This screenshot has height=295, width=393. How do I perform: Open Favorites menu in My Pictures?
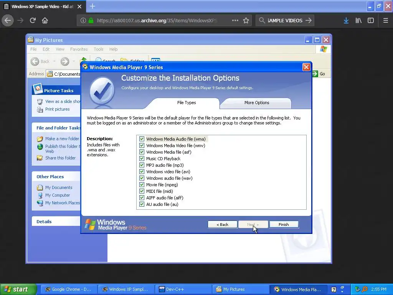[x=79, y=49]
